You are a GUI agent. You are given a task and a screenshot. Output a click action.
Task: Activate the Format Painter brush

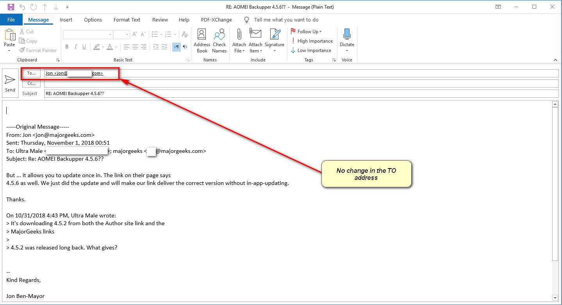click(x=38, y=50)
